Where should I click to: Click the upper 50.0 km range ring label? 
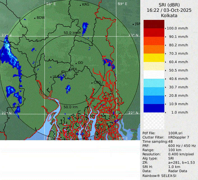tap(70, 33)
